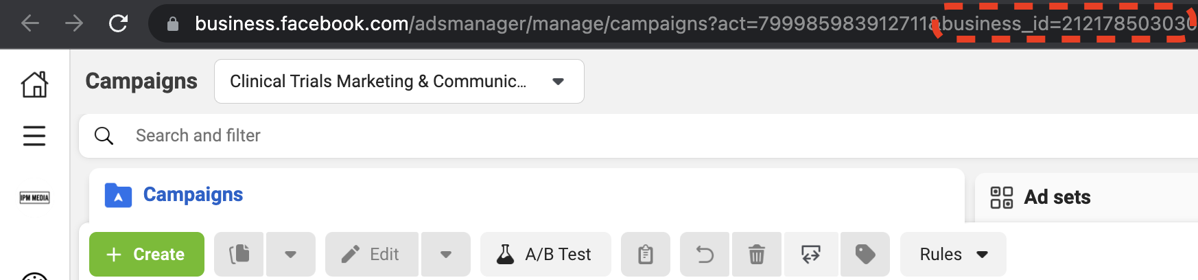Screen dimensions: 1198x280
Task: Open the A/B Test flask button
Action: [545, 254]
